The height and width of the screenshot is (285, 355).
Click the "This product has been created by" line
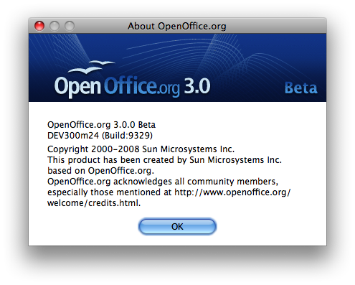[164, 160]
